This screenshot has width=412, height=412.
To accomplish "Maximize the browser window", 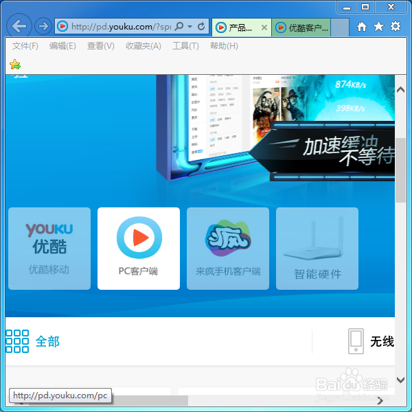I will pyautogui.click(x=365, y=7).
